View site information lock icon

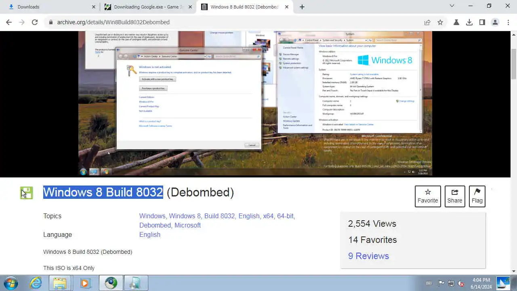[51, 22]
